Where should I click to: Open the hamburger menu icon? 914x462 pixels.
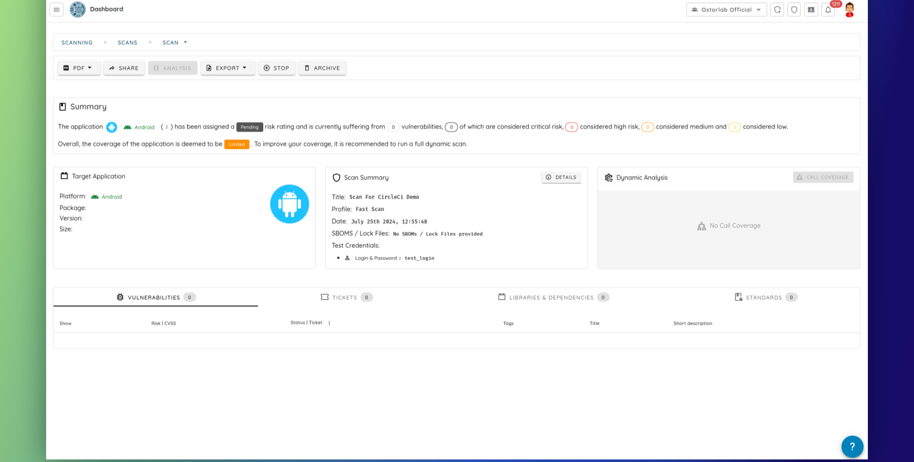click(x=56, y=10)
